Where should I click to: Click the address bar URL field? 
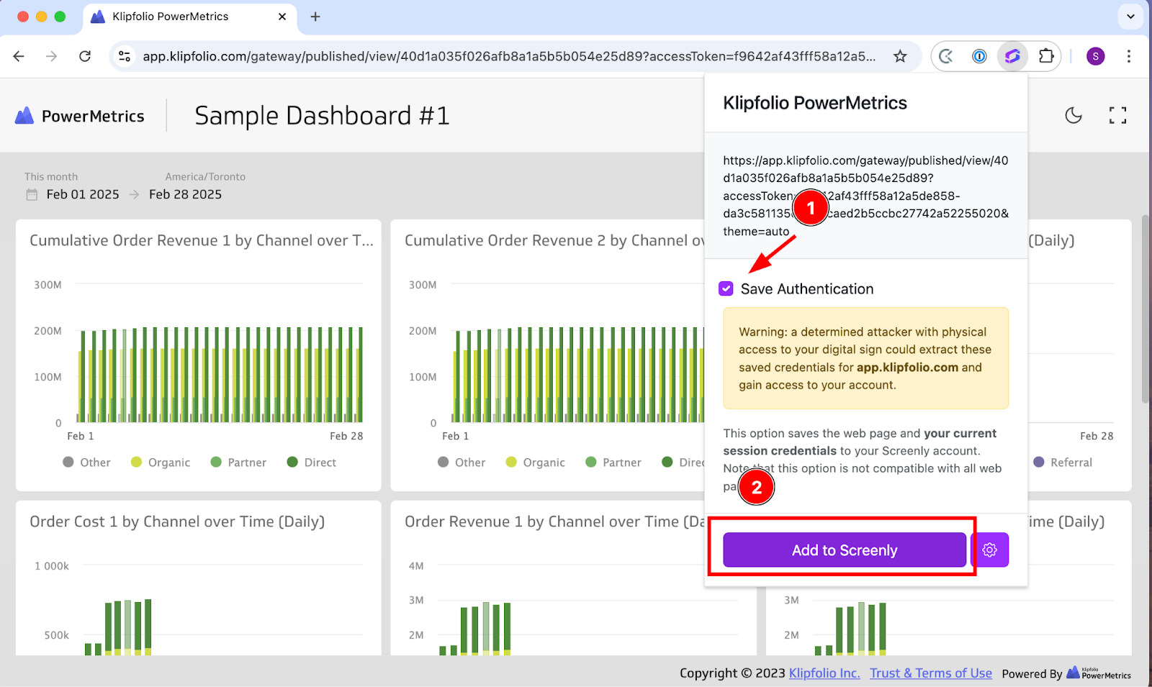pos(509,56)
